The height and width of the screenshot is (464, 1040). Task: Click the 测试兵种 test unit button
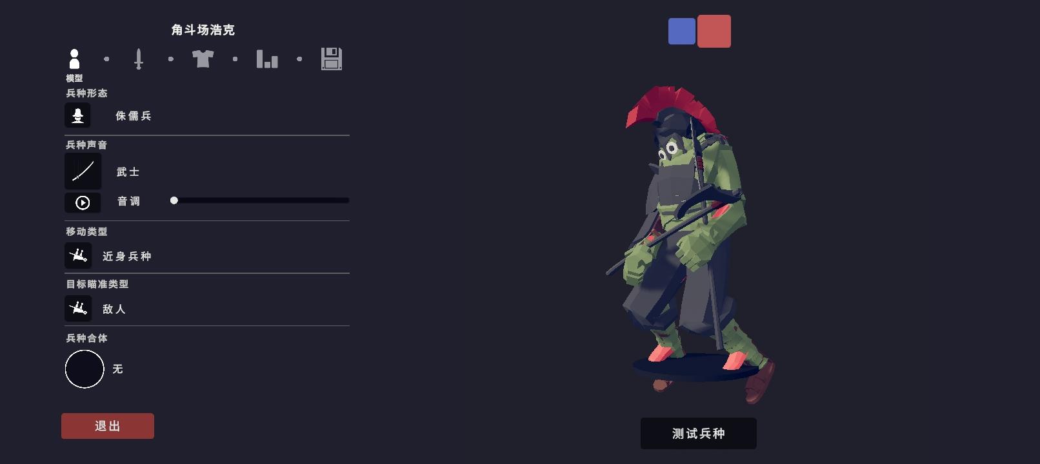pos(699,434)
